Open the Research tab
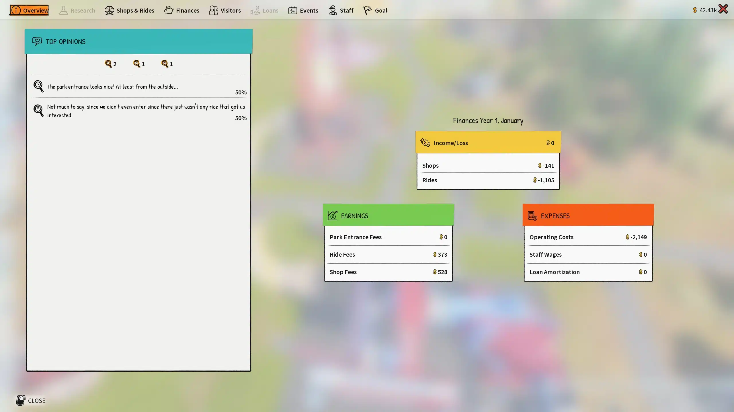734x412 pixels. point(77,11)
